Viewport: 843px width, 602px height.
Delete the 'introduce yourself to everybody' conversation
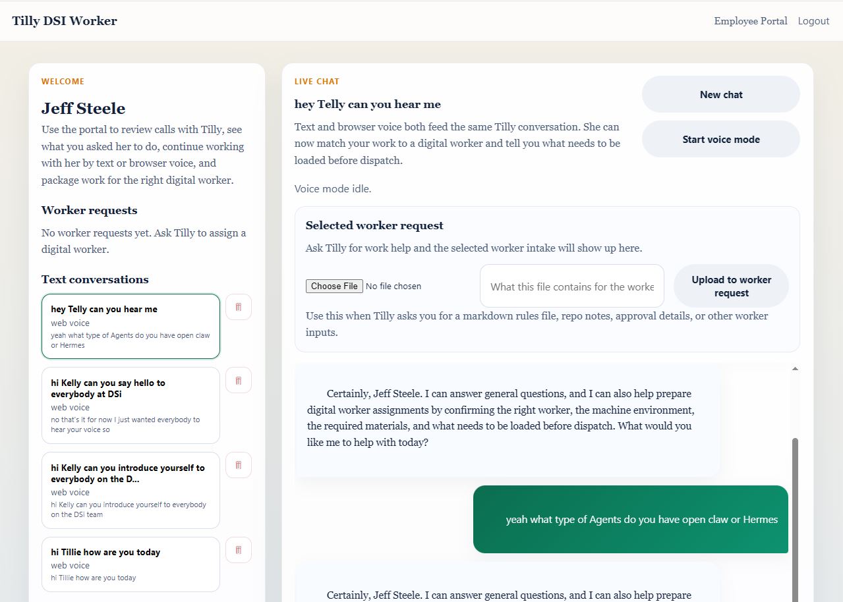coord(239,465)
